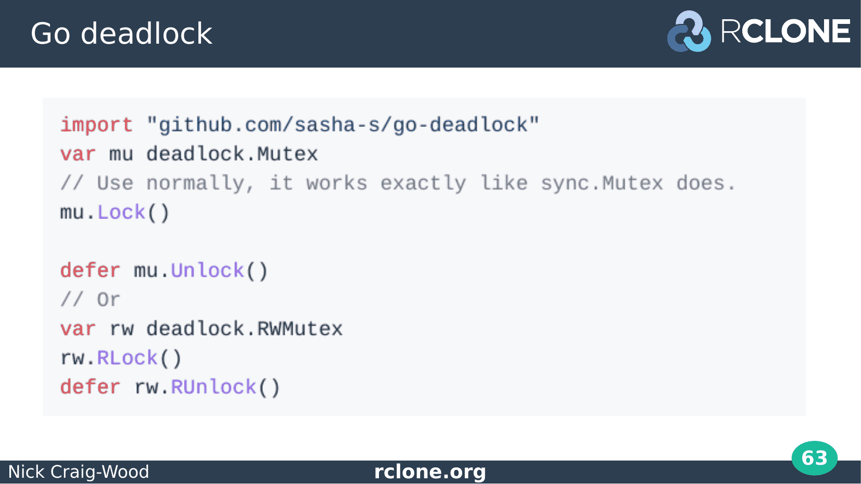Click the purple Lock method call
861x484 pixels.
click(x=121, y=213)
